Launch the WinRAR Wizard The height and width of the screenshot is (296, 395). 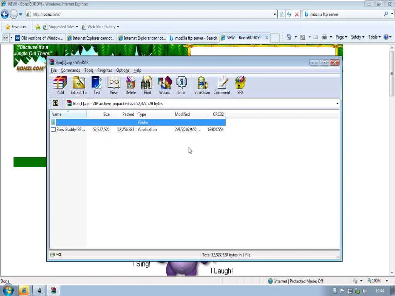pyautogui.click(x=164, y=85)
